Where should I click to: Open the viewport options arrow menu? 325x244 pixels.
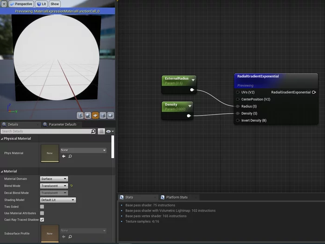(x=4, y=4)
